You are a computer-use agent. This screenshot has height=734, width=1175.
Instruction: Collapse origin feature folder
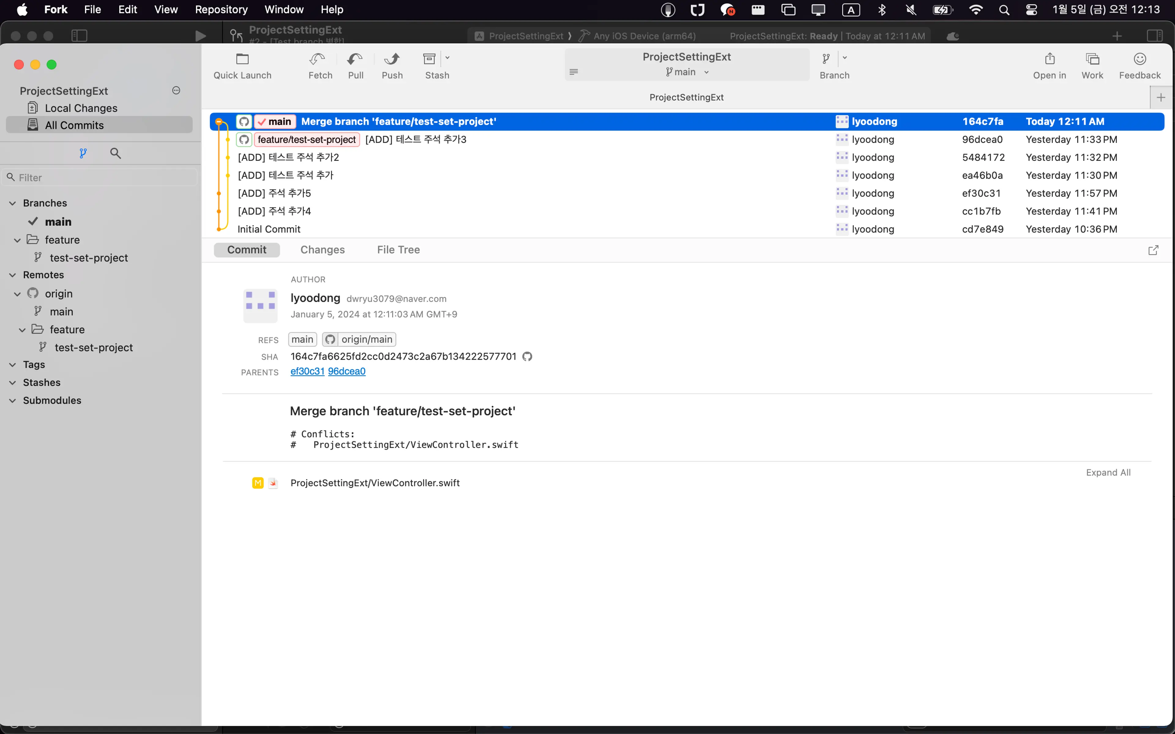click(x=22, y=330)
